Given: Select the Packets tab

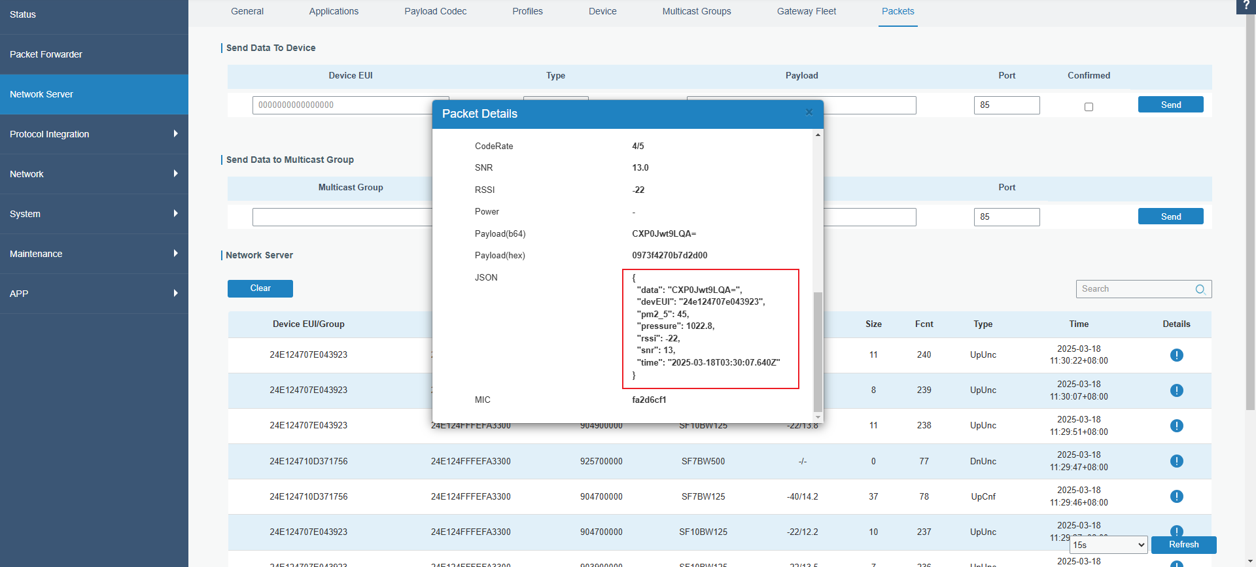Looking at the screenshot, I should pyautogui.click(x=898, y=11).
